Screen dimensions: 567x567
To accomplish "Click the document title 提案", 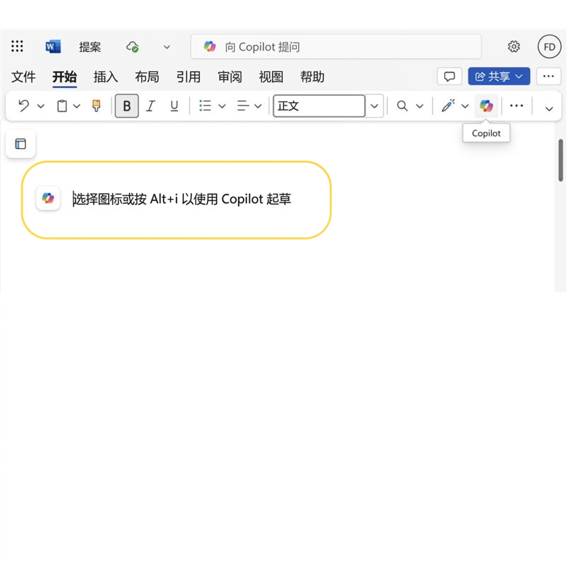I will [90, 47].
